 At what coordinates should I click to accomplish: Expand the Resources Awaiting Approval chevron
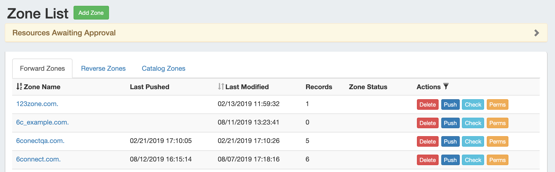pos(536,33)
